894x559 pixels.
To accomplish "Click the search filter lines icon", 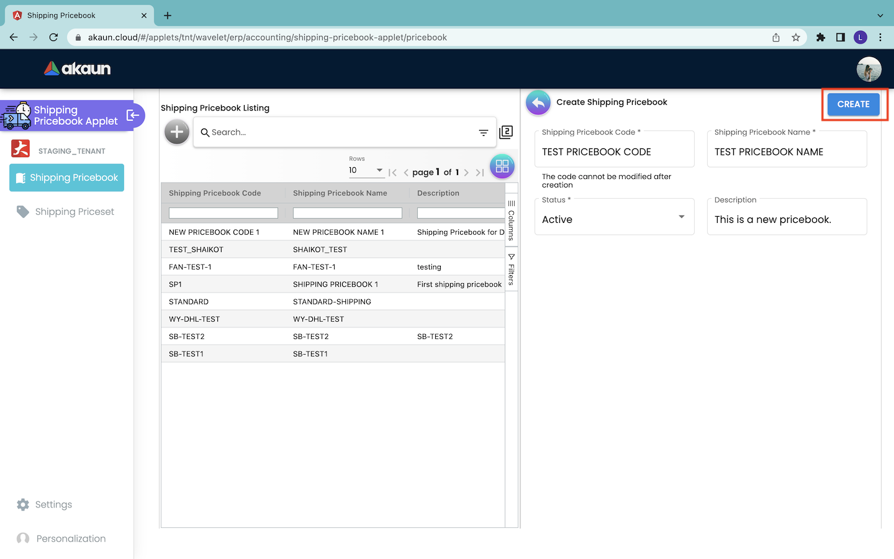I will pyautogui.click(x=483, y=132).
